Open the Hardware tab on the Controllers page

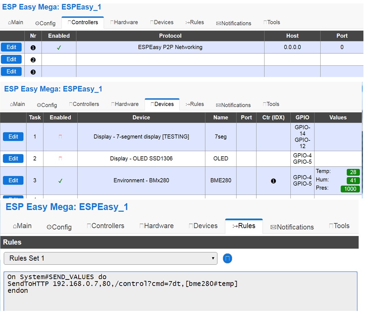click(124, 22)
